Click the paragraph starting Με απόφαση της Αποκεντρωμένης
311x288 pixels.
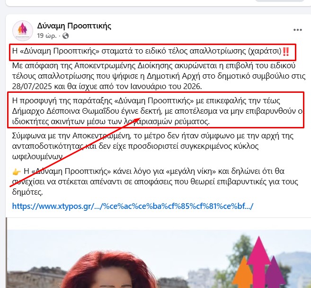tap(159, 76)
